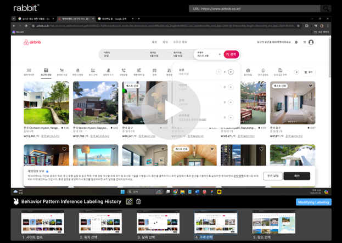Open the Windows Start button on taskbar
The width and height of the screenshot is (342, 243).
tap(122, 192)
